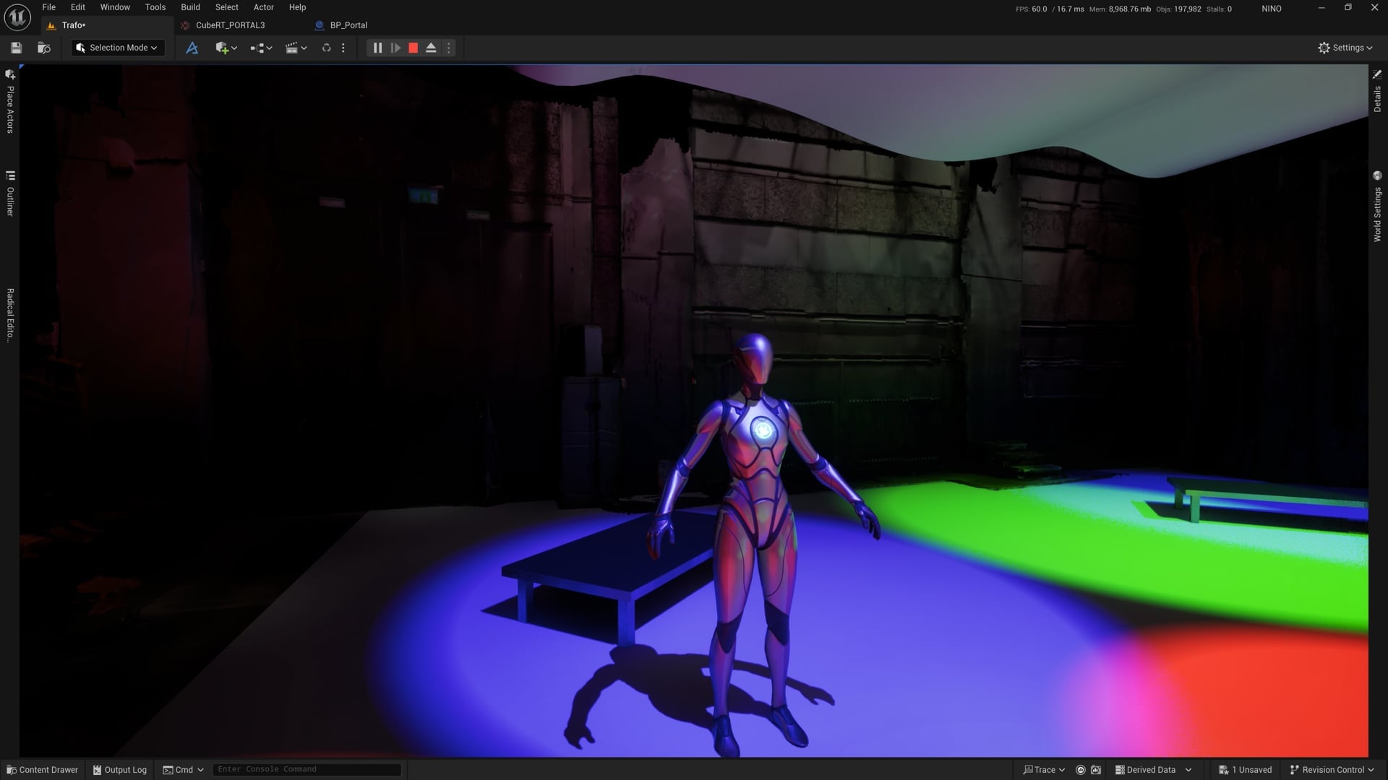Pause the running simulation
The width and height of the screenshot is (1388, 780).
click(377, 48)
